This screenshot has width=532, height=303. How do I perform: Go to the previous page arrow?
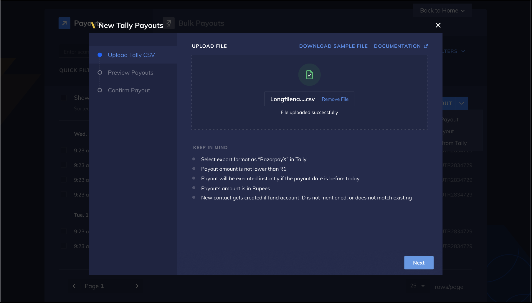coord(74,286)
